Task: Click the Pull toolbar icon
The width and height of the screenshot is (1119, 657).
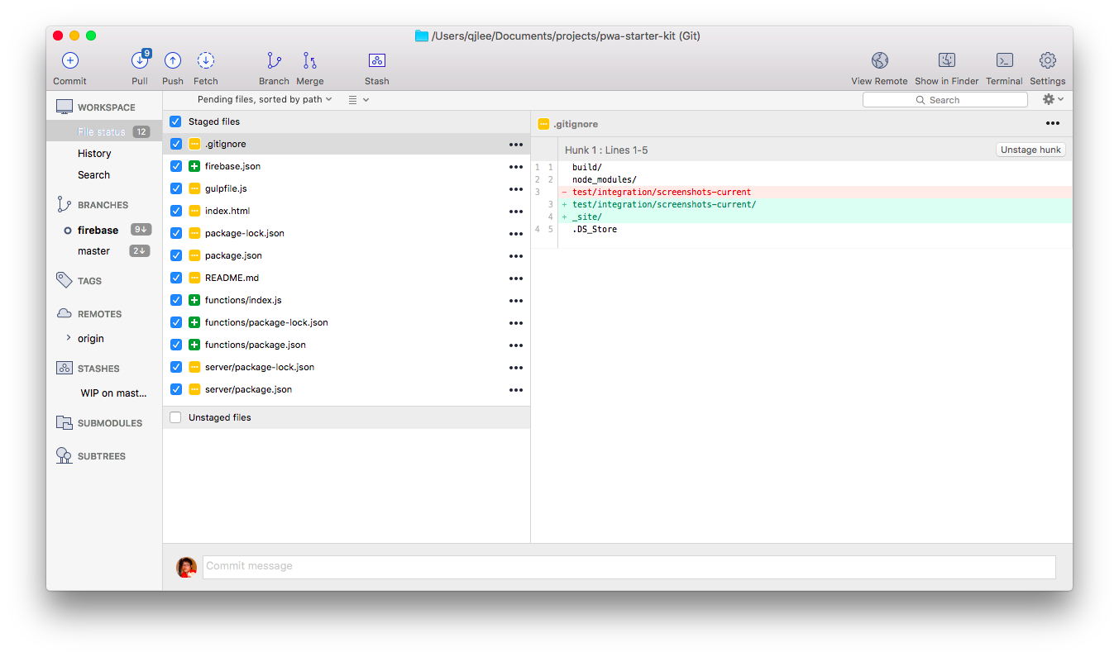Action: click(x=140, y=60)
